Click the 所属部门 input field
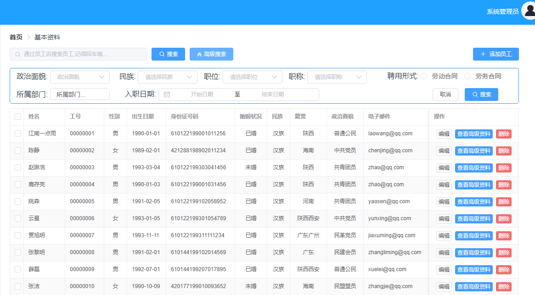535x295 pixels. coord(80,95)
